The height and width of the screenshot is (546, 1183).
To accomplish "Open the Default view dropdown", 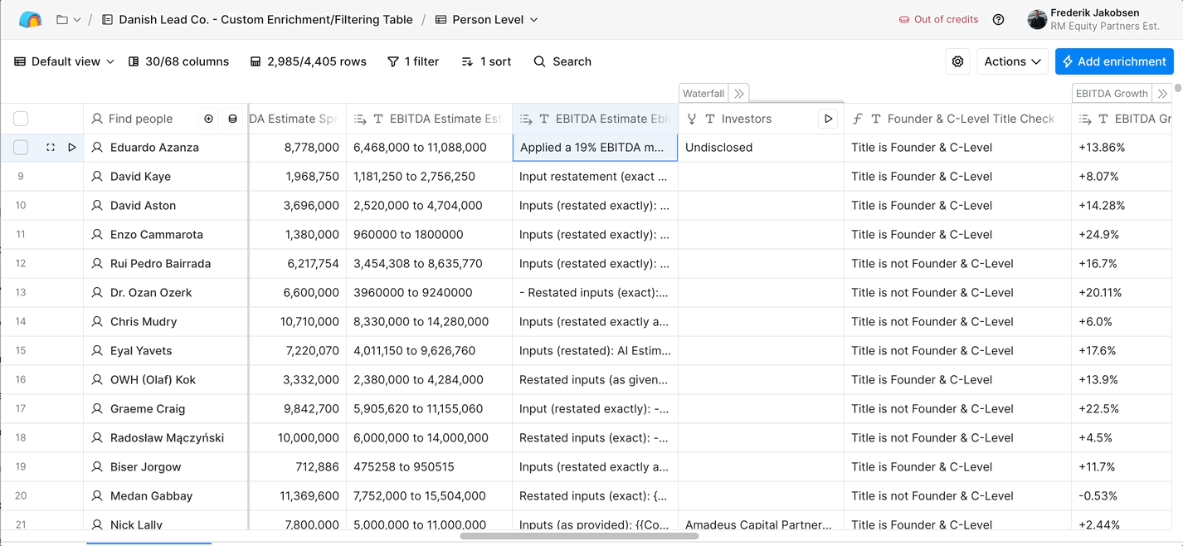I will pyautogui.click(x=64, y=61).
